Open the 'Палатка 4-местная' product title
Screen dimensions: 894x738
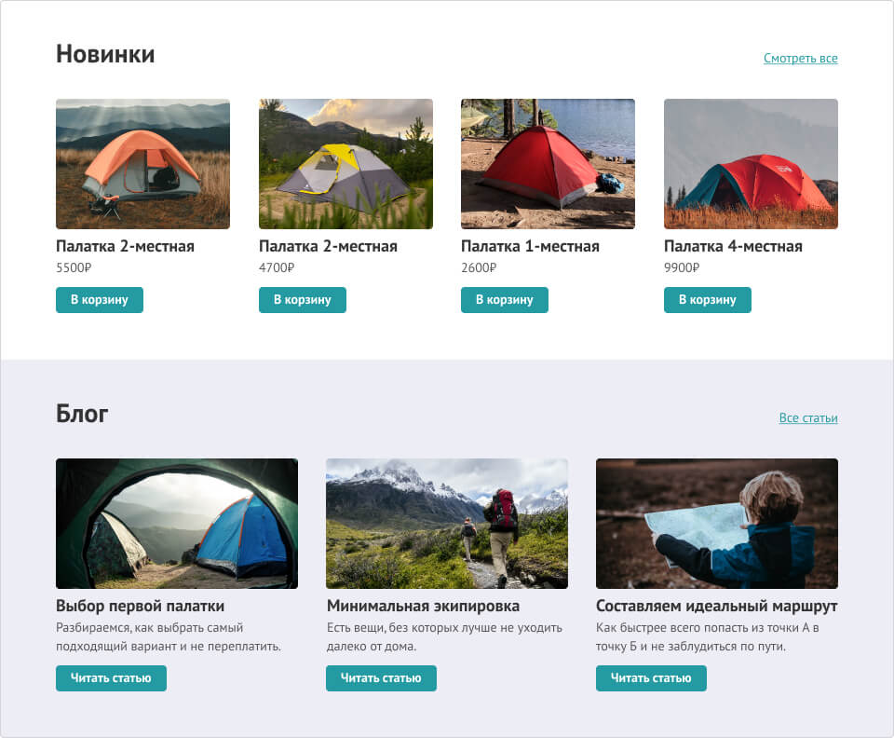click(x=733, y=247)
